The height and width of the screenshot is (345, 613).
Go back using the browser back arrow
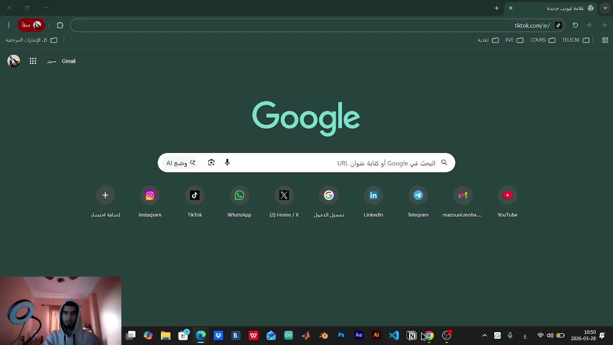[x=604, y=25]
